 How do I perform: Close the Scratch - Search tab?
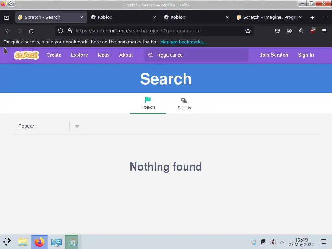coord(82,17)
